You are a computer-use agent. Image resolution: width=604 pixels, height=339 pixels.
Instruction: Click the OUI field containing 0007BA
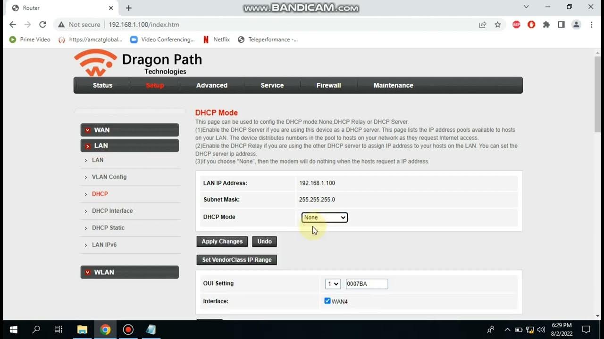point(367,284)
